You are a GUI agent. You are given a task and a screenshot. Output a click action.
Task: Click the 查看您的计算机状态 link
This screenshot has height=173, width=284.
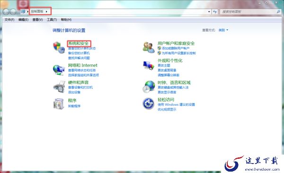82,48
